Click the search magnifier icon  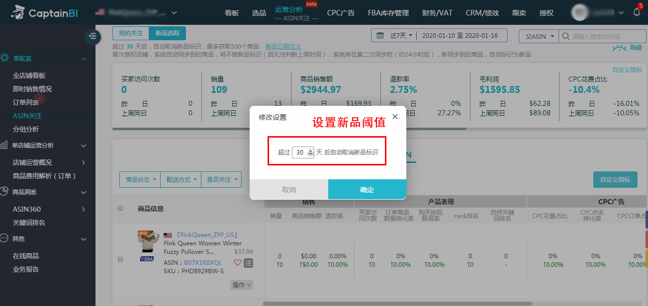[x=565, y=36]
